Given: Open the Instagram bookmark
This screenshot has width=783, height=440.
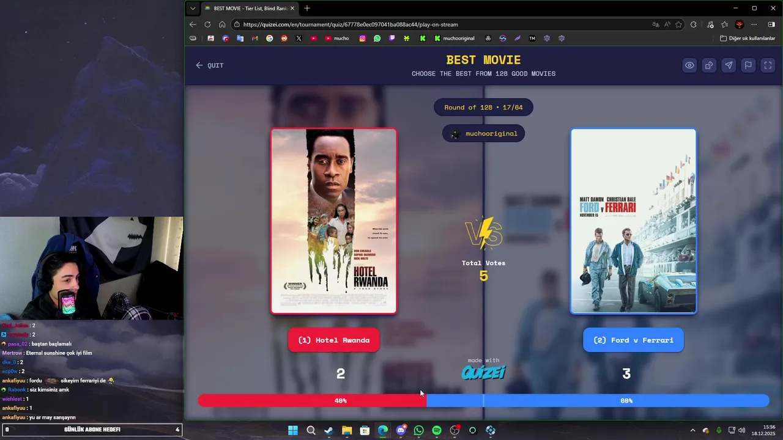Looking at the screenshot, I should click(362, 38).
